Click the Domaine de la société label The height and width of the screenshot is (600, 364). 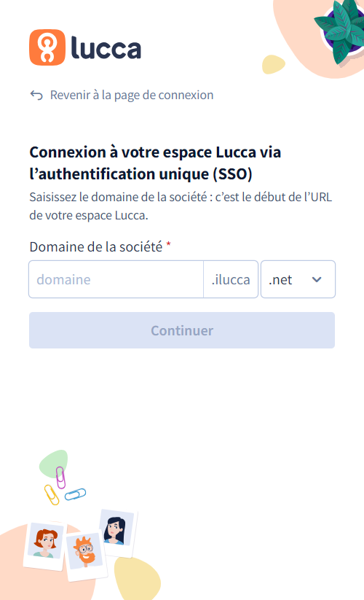[96, 247]
